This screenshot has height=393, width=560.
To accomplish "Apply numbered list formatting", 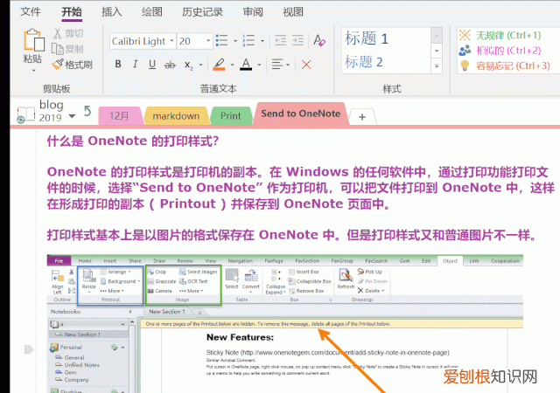I will [x=248, y=40].
